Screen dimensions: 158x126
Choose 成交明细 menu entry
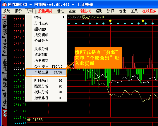tap(46, 35)
